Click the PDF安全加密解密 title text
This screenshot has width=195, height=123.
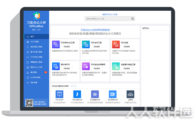pos(98,65)
